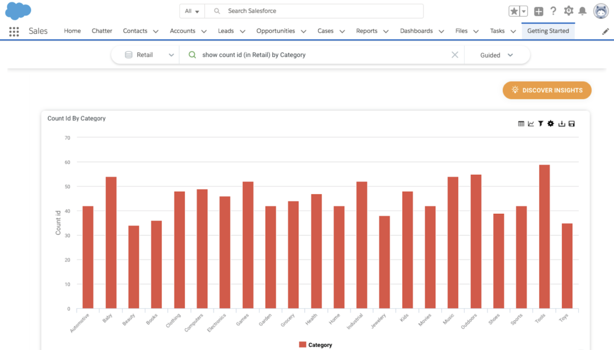This screenshot has height=350, width=614.
Task: Expand the Accounts menu chevron
Action: [204, 31]
